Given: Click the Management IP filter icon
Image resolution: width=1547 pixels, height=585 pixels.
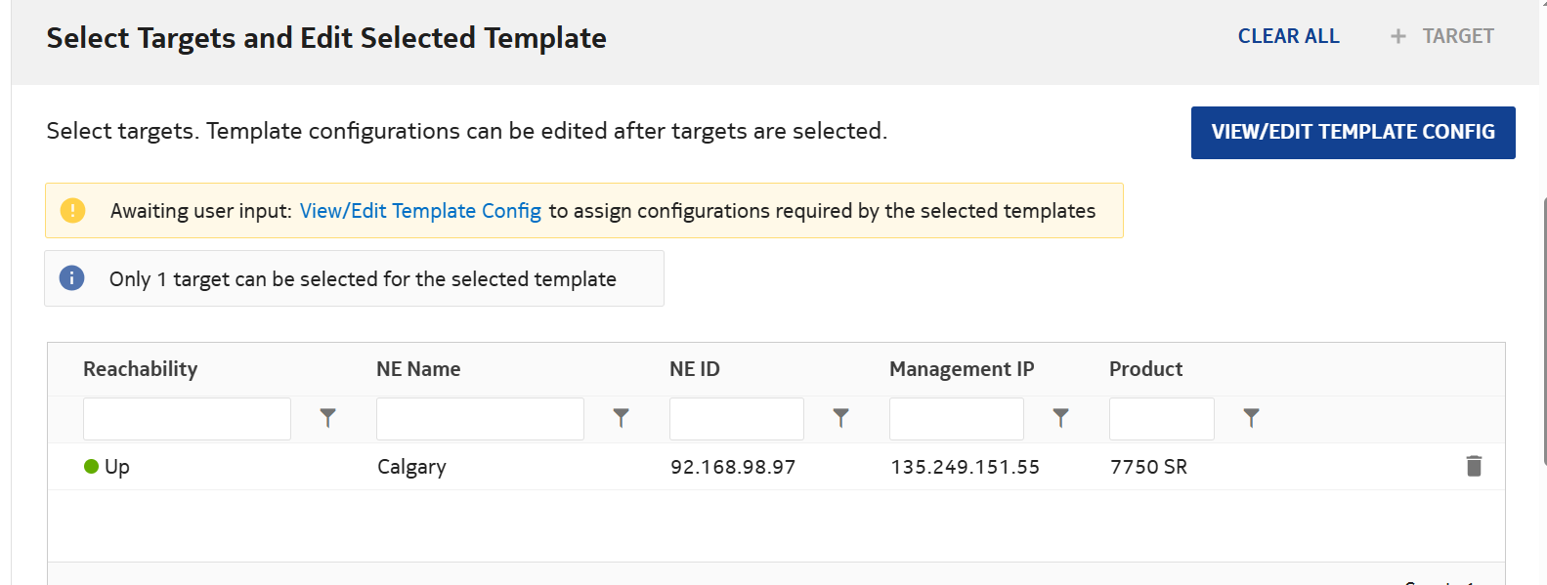Looking at the screenshot, I should (1060, 418).
